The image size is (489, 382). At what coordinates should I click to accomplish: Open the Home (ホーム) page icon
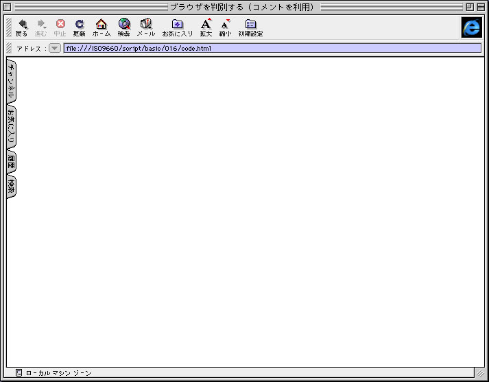coord(102,27)
